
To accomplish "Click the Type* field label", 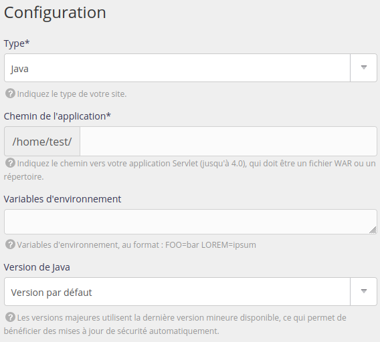I will (x=17, y=43).
